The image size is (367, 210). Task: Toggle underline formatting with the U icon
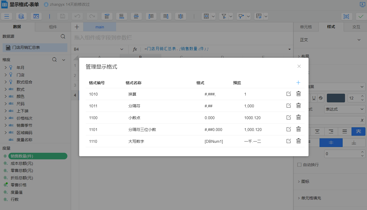tap(314, 98)
